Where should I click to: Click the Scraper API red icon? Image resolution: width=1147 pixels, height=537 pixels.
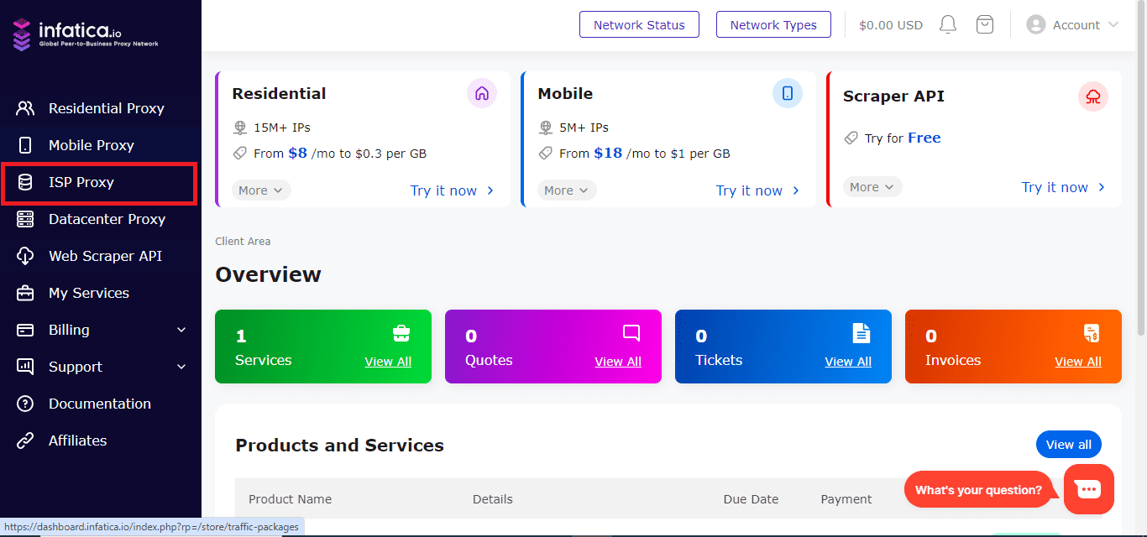[x=1093, y=96]
